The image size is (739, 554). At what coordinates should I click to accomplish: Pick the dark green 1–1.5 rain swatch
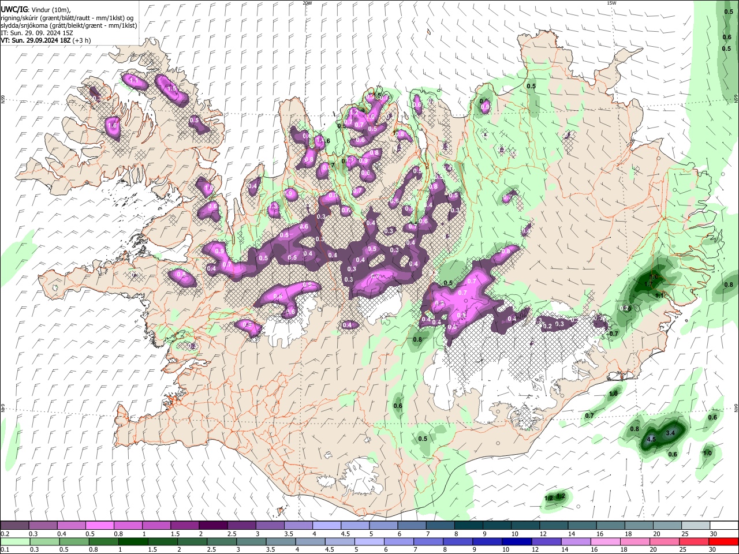tap(133, 541)
